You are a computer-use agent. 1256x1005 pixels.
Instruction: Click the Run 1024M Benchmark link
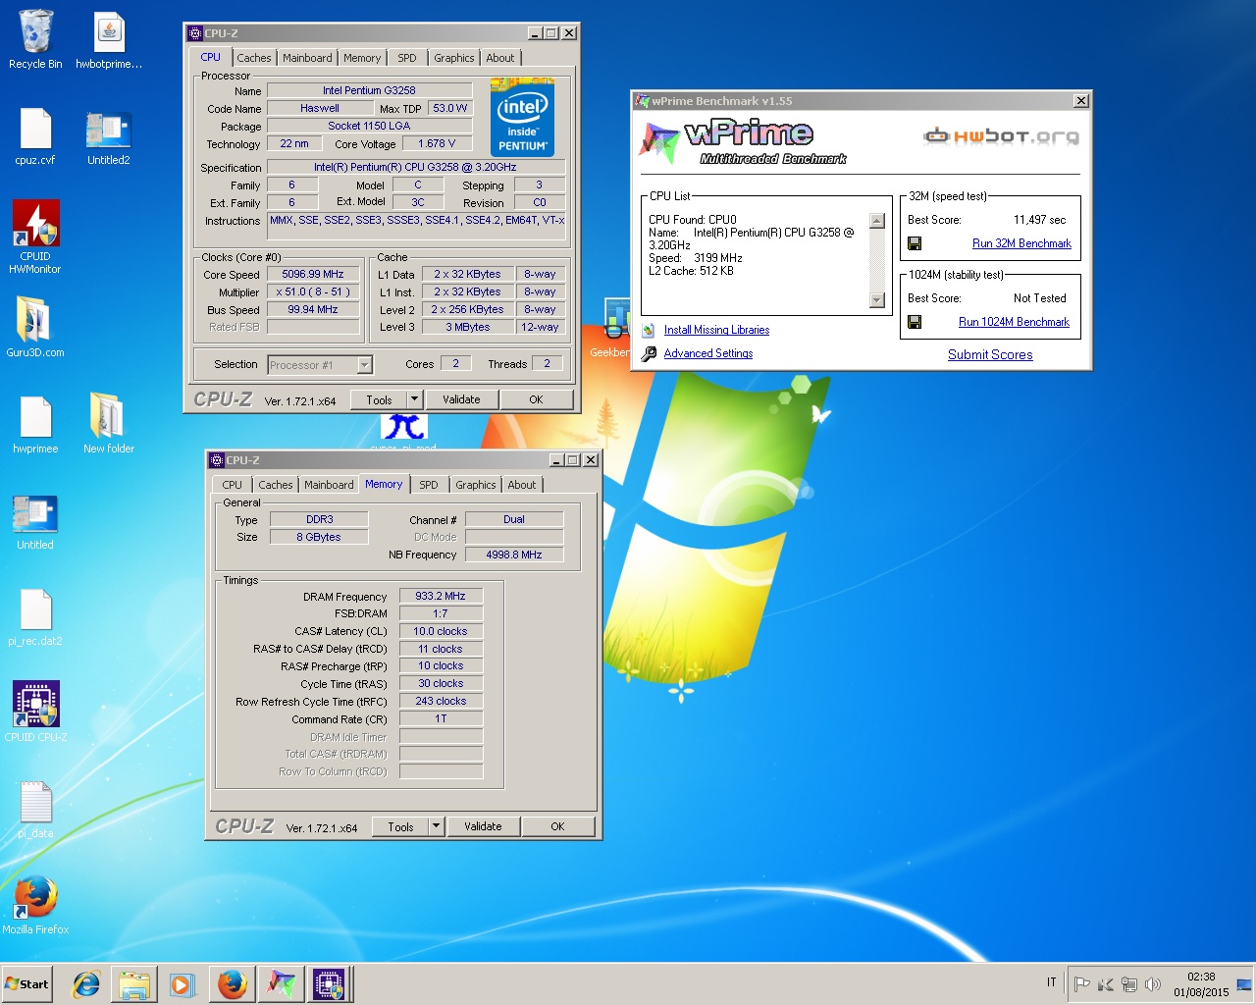point(1014,322)
